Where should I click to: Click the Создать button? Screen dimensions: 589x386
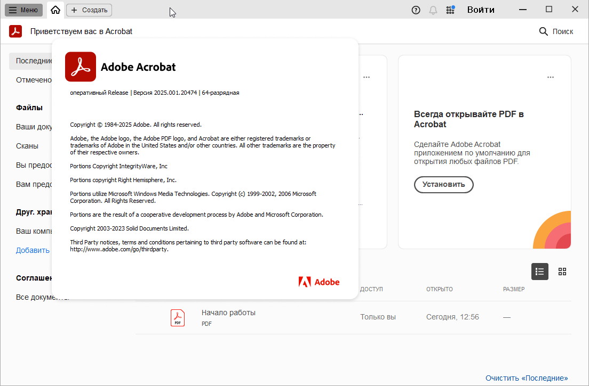(x=89, y=10)
